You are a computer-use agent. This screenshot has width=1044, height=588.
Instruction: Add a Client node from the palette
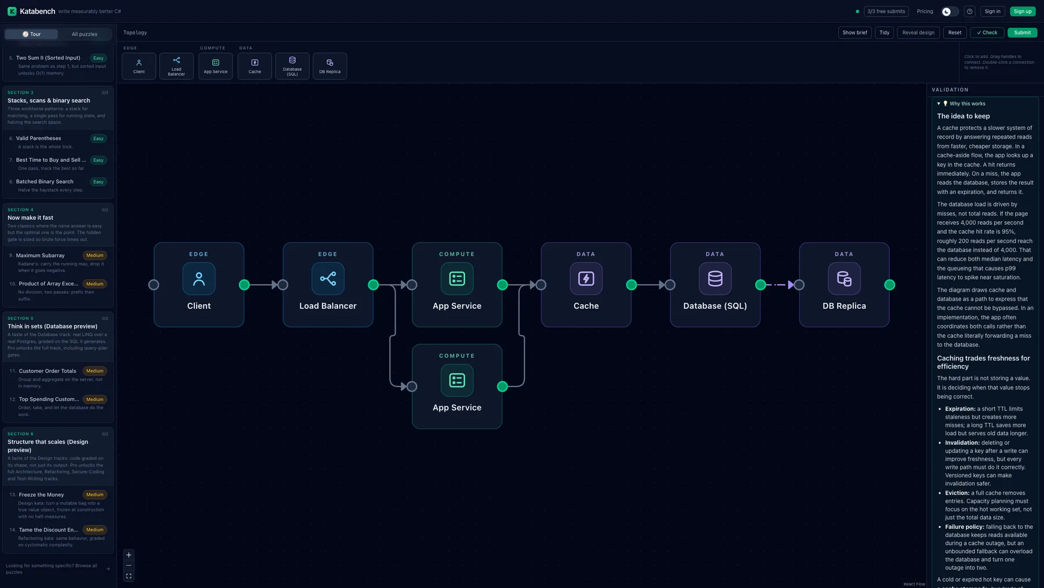pyautogui.click(x=139, y=66)
